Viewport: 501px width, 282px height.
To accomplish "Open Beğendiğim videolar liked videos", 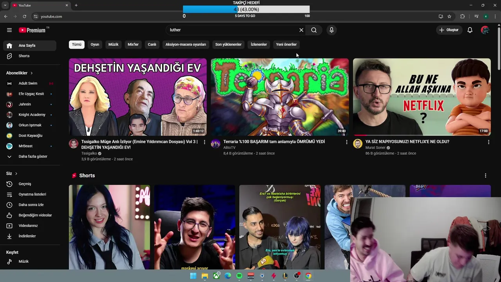I will [30, 215].
